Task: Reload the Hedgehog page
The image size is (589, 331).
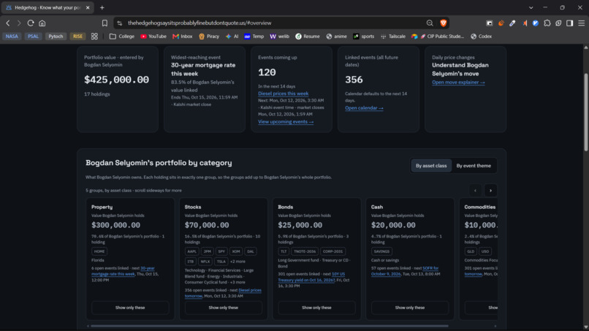Action: tap(31, 23)
